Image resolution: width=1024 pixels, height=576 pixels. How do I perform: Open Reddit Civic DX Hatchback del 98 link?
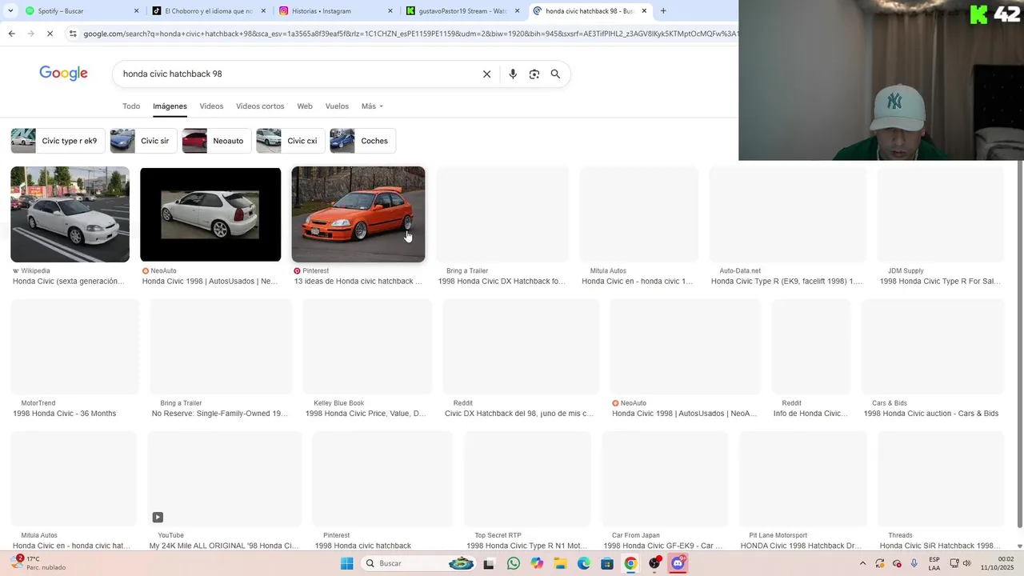pos(519,414)
